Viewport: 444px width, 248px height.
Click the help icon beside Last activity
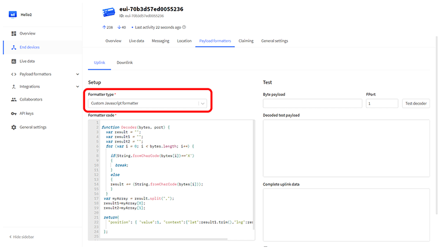184,27
